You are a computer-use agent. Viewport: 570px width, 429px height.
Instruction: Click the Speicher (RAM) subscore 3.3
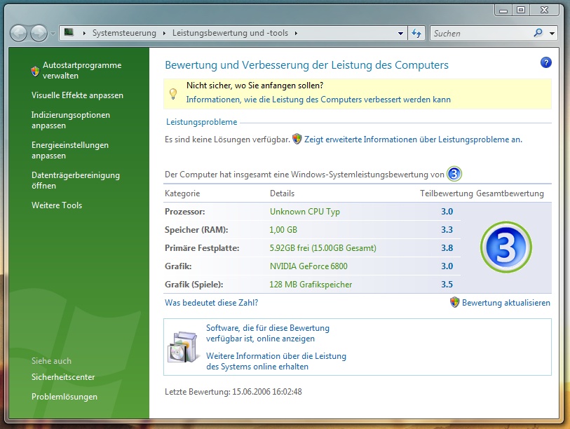(447, 230)
